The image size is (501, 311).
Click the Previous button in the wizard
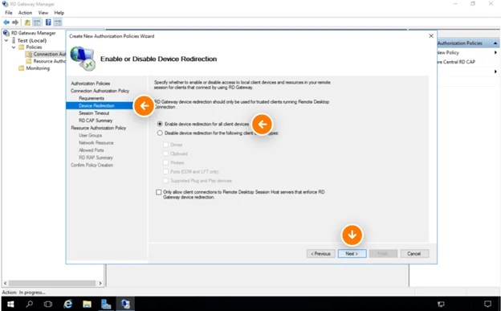point(321,254)
